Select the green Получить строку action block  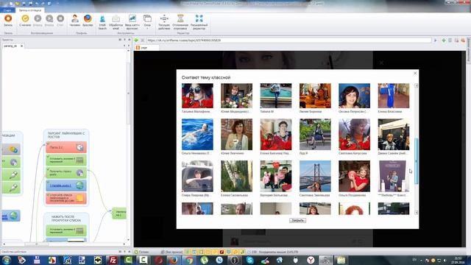point(66,173)
